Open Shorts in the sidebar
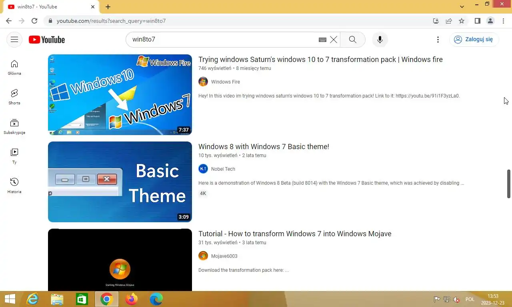Image resolution: width=512 pixels, height=307 pixels. tap(14, 97)
